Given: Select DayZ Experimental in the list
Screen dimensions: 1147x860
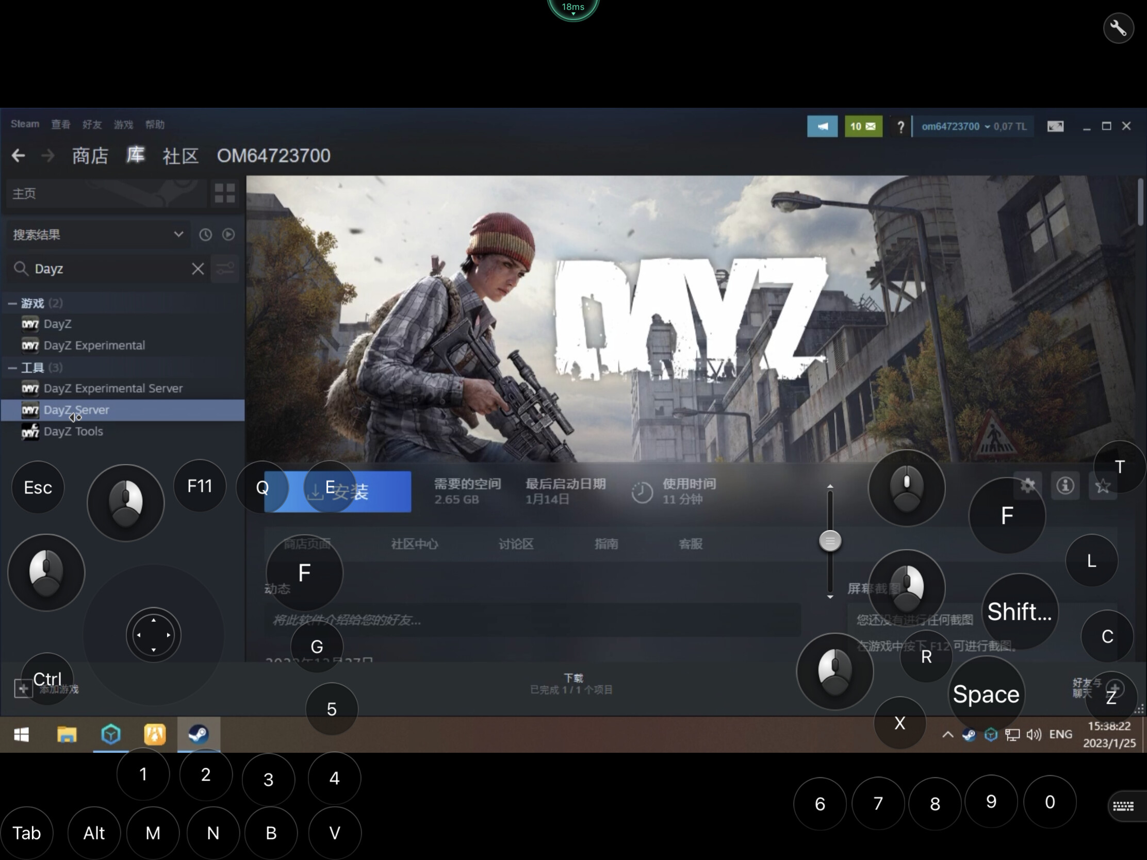Looking at the screenshot, I should click(x=122, y=345).
